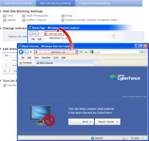The width and height of the screenshot is (149, 141).
Task: Toggle the Games blocking checkbox
Action: (5, 20)
